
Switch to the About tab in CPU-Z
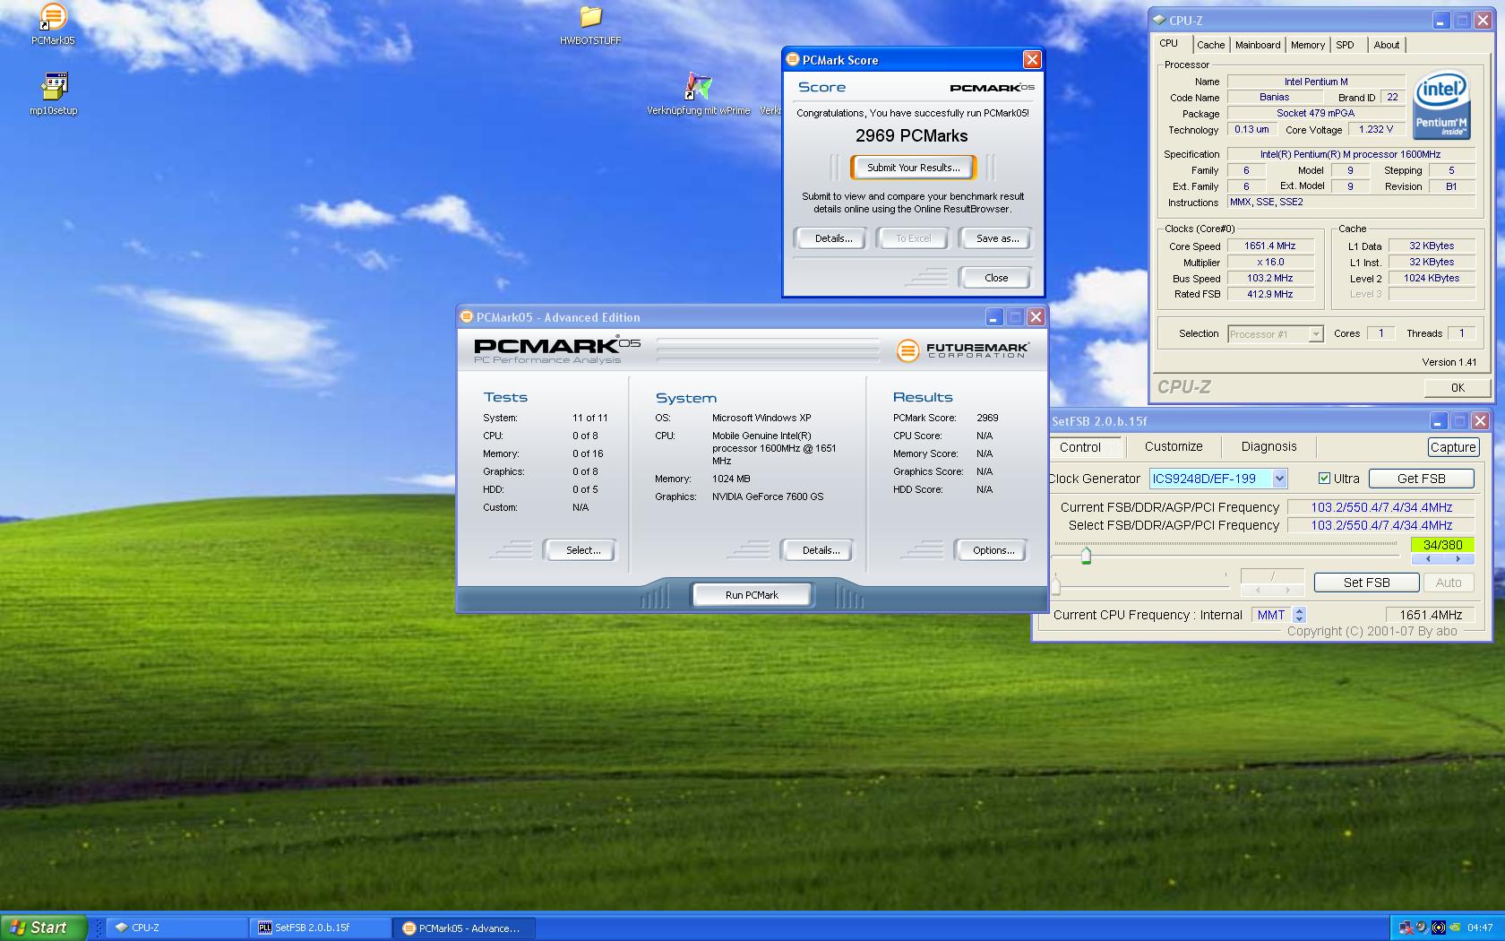pos(1387,45)
